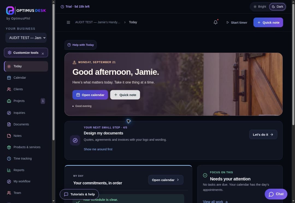This screenshot has height=203, width=295.
Task: Click the trial clock icon
Action: 62,7
